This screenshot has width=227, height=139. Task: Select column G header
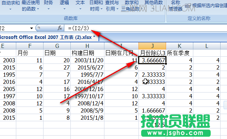click(57, 46)
